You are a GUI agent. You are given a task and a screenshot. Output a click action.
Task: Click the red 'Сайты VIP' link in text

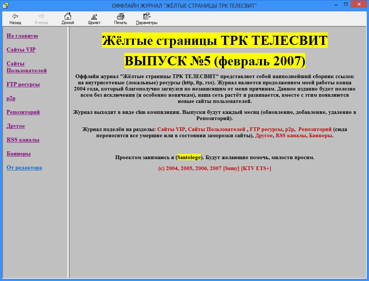click(x=171, y=129)
